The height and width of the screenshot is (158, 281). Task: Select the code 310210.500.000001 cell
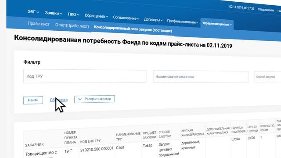(97, 149)
